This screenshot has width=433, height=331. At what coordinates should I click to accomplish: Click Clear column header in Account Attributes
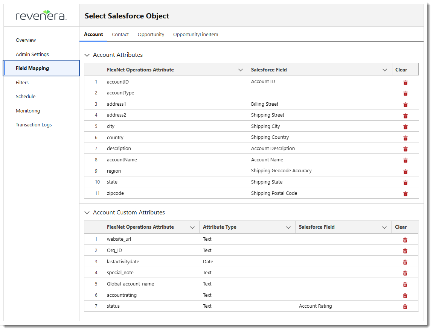tap(401, 70)
